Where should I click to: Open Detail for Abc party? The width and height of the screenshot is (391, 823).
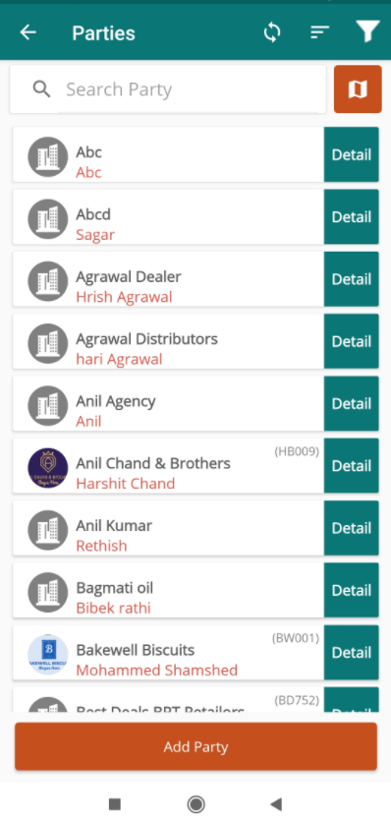click(x=351, y=154)
